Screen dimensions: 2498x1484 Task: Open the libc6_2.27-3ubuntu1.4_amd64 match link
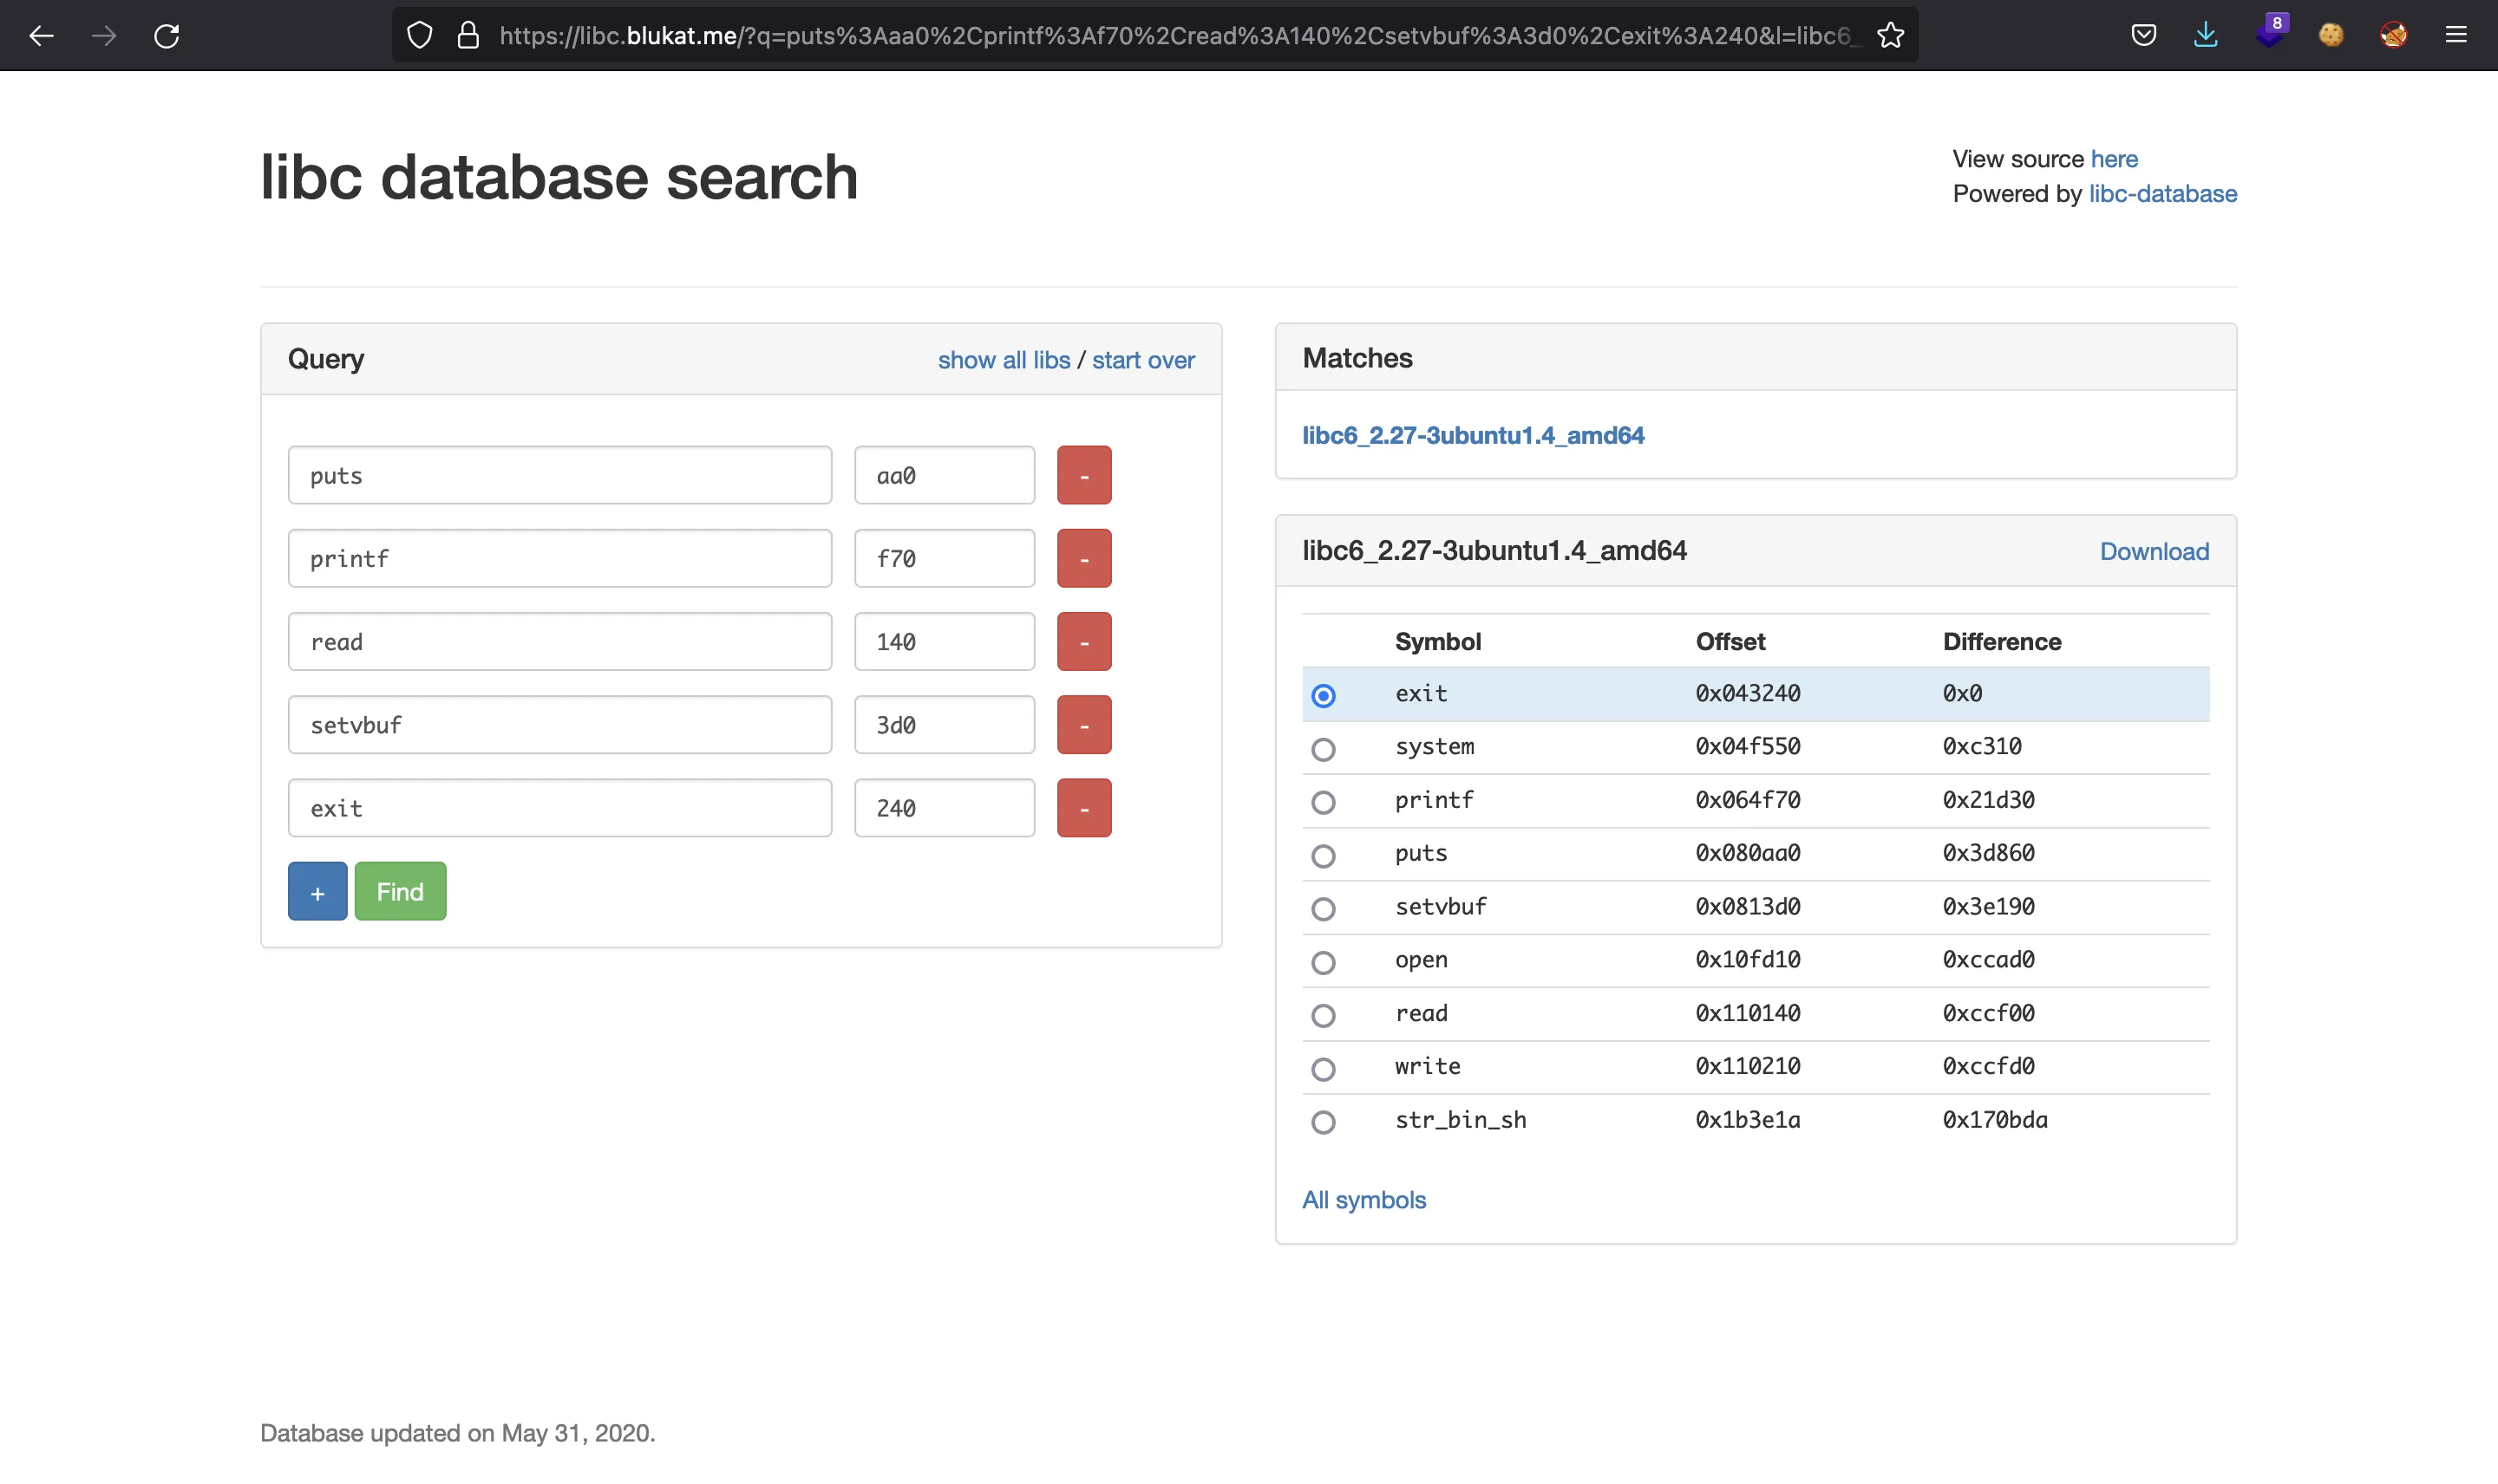tap(1473, 435)
